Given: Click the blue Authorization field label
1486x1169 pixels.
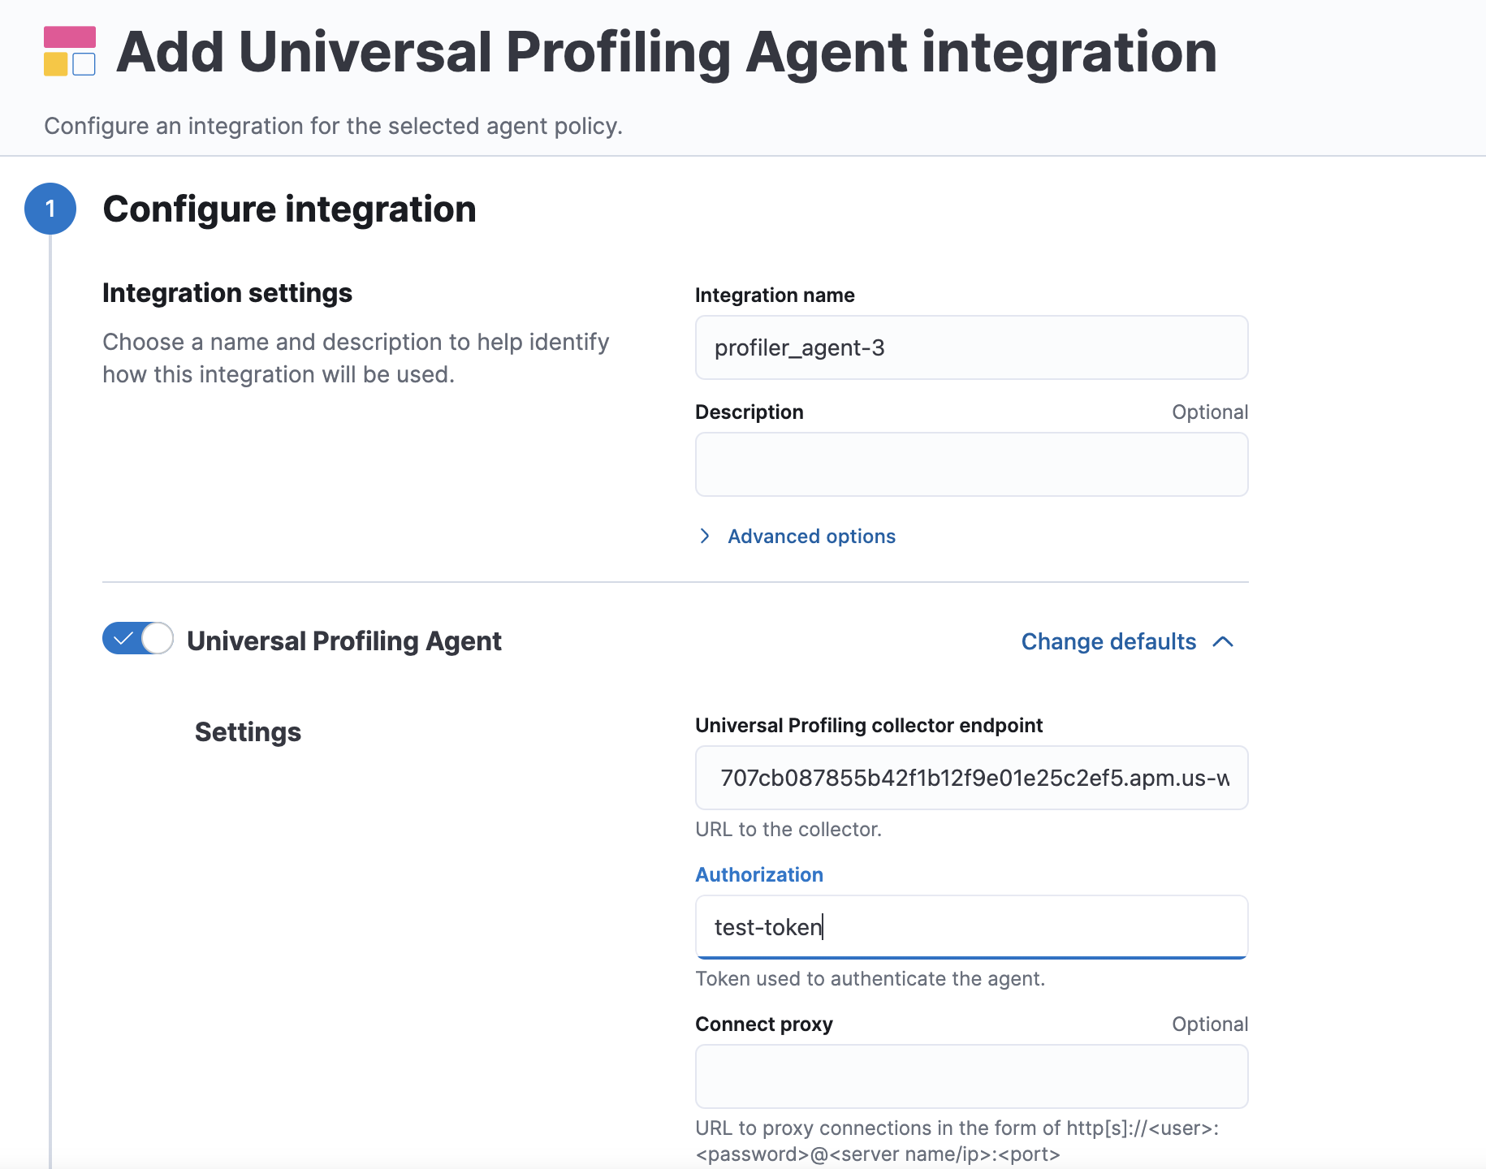Looking at the screenshot, I should point(759,874).
